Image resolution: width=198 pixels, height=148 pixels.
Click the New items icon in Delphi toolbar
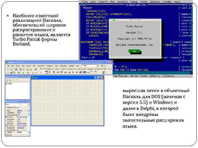pos(8,69)
